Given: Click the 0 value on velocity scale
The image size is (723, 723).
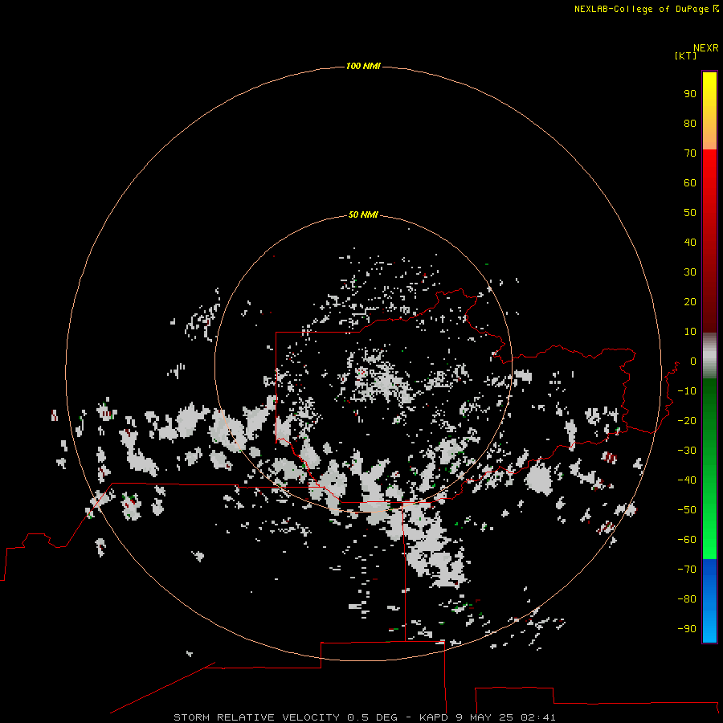Looking at the screenshot, I should (693, 361).
